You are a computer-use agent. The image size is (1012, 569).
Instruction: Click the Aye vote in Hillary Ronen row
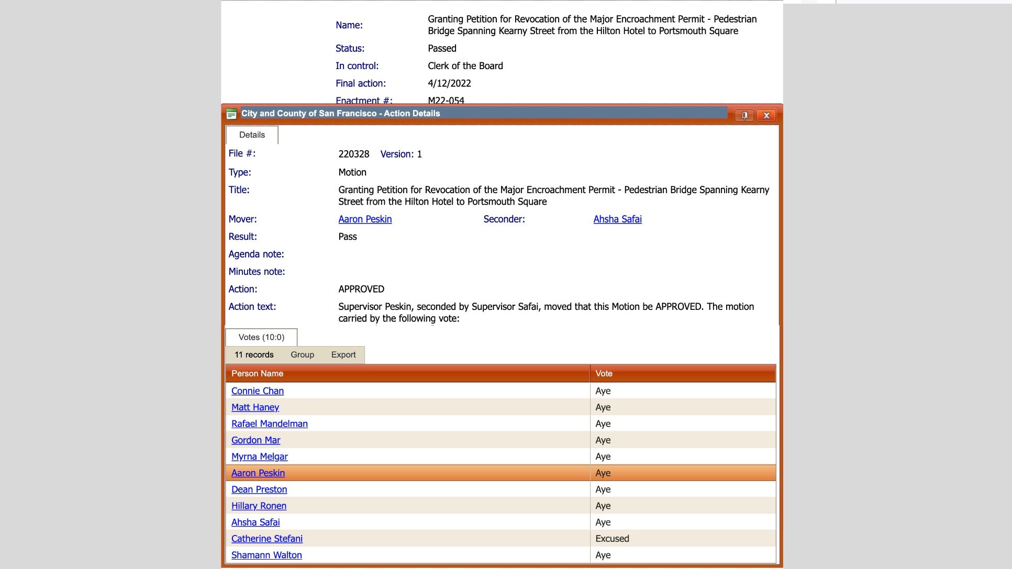[603, 506]
